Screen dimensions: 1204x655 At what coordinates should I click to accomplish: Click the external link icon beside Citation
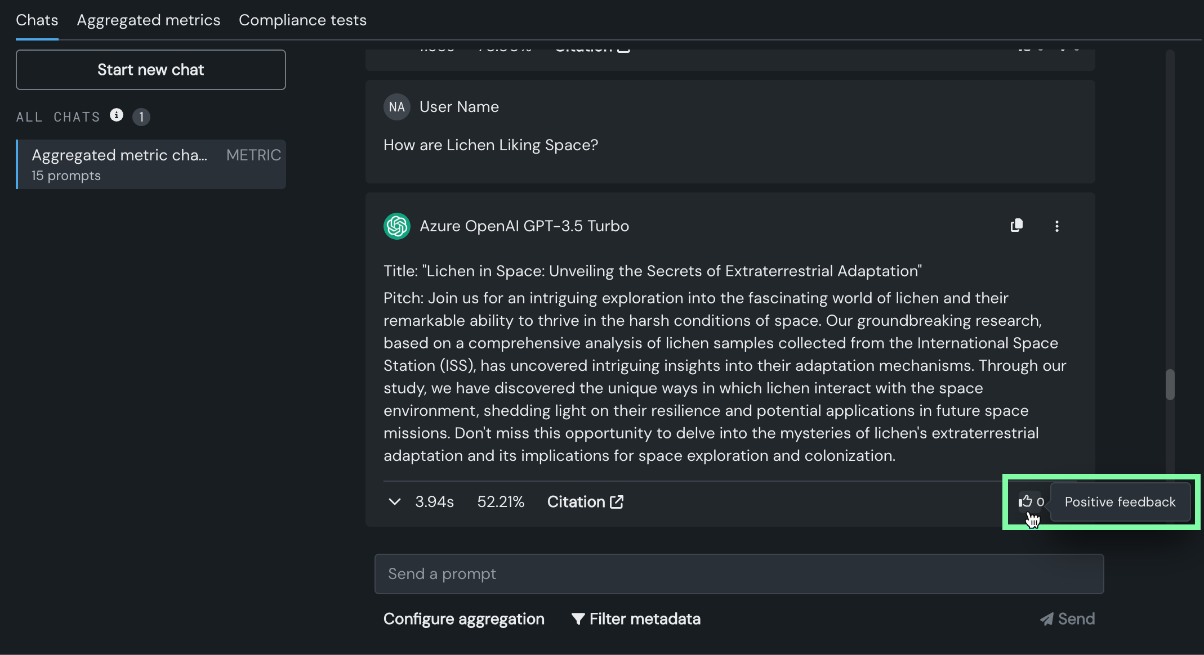click(x=617, y=501)
